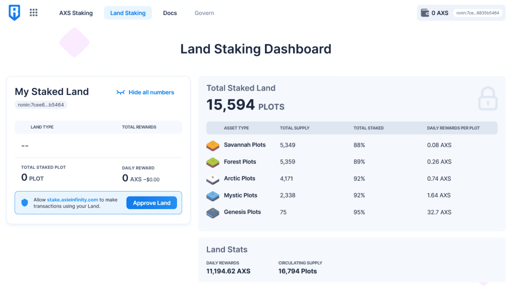512x290 pixels.
Task: Click the ronin address badge under My Staked Land
Action: click(x=41, y=105)
